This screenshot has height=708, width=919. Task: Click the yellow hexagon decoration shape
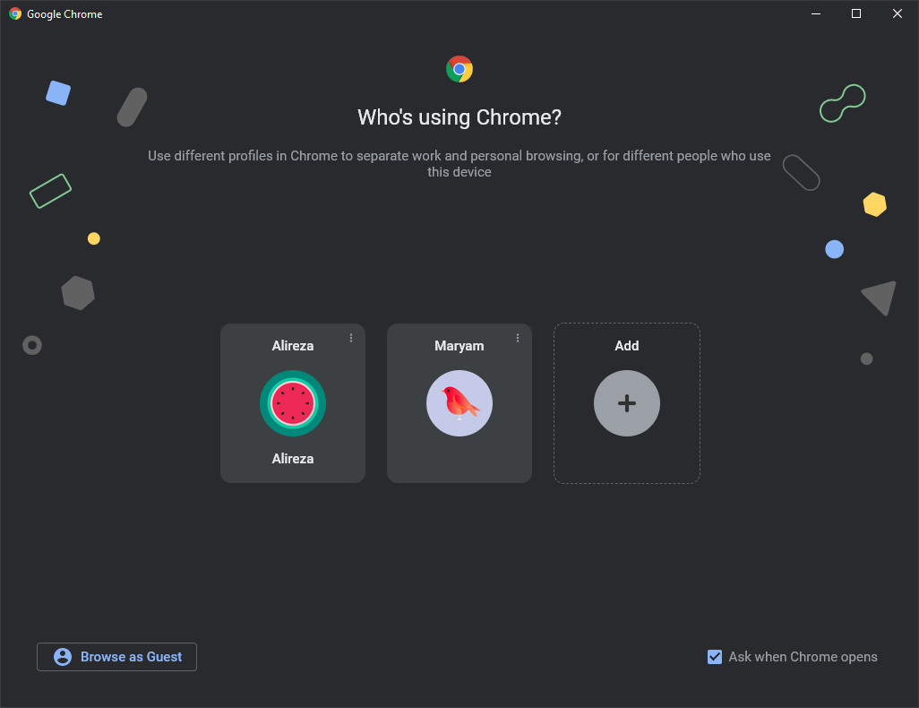pyautogui.click(x=874, y=204)
